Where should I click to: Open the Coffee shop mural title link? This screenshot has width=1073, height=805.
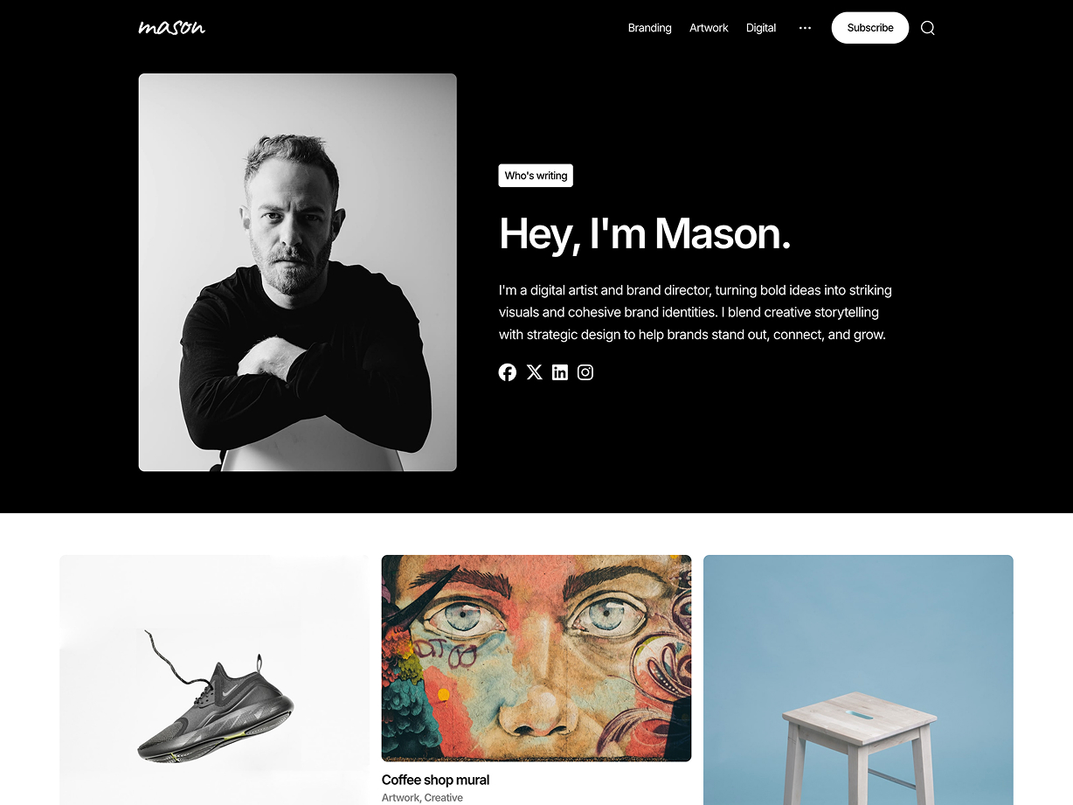[435, 780]
